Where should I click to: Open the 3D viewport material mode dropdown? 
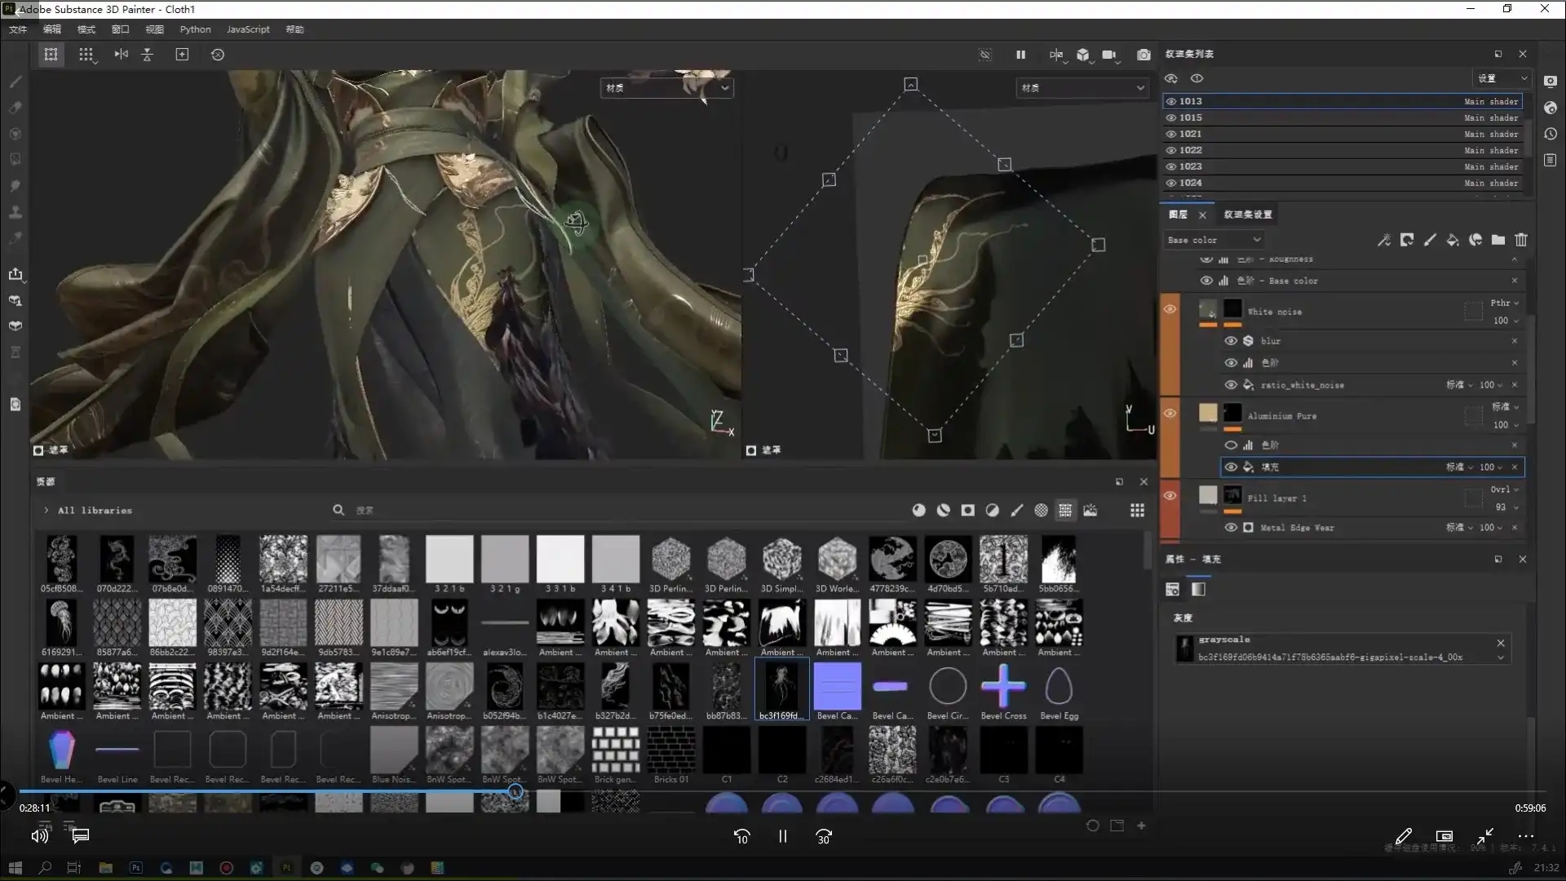coord(666,88)
